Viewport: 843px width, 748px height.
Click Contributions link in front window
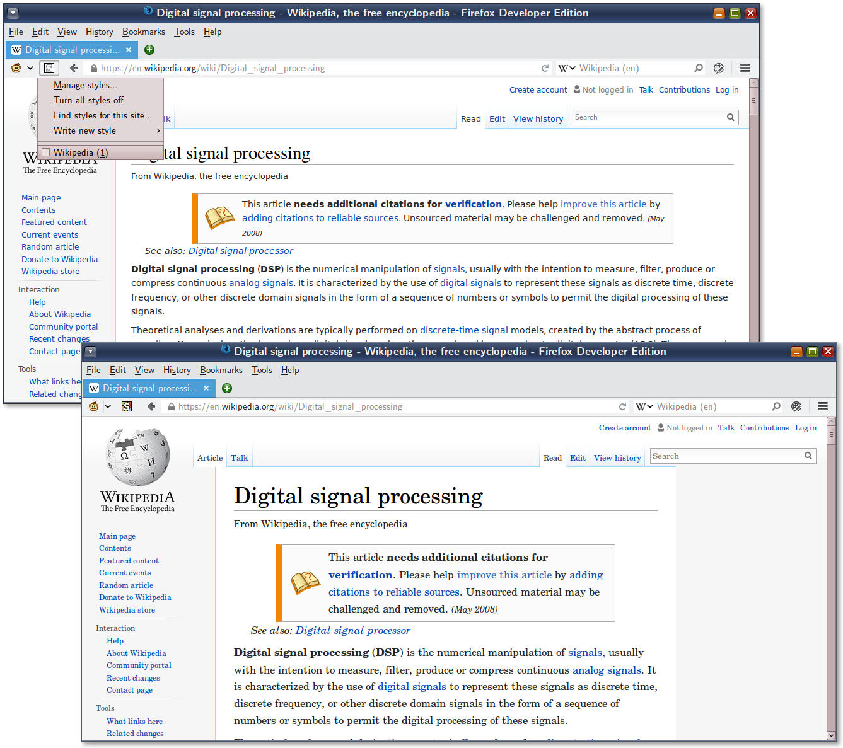click(x=764, y=428)
